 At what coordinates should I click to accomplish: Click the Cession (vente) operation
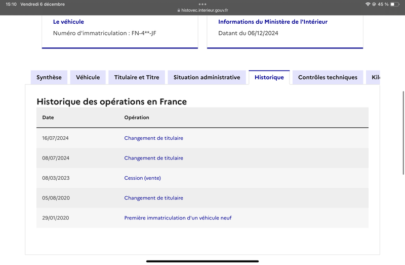pyautogui.click(x=143, y=178)
